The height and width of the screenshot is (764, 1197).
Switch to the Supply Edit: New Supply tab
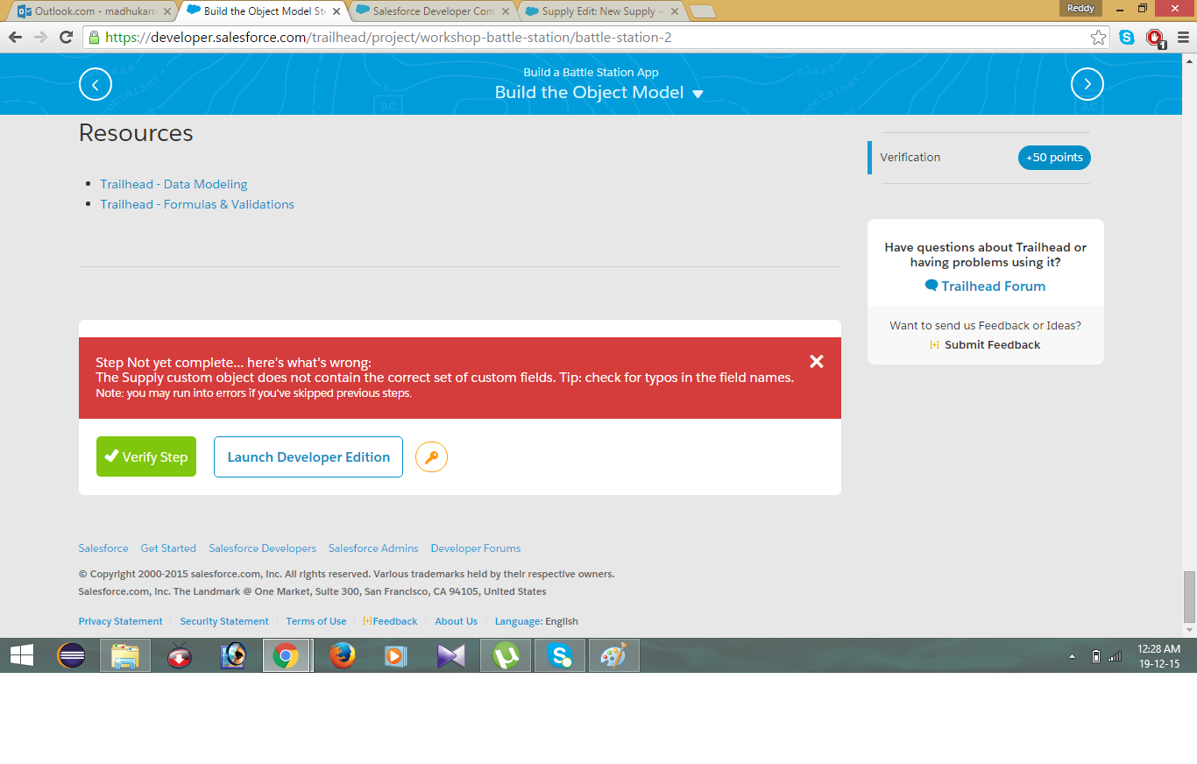click(603, 11)
